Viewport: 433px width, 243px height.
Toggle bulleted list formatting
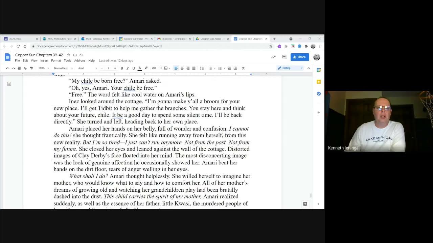(x=220, y=68)
